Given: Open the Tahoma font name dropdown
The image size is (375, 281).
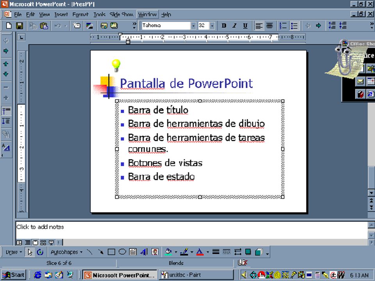Looking at the screenshot, I should [193, 26].
